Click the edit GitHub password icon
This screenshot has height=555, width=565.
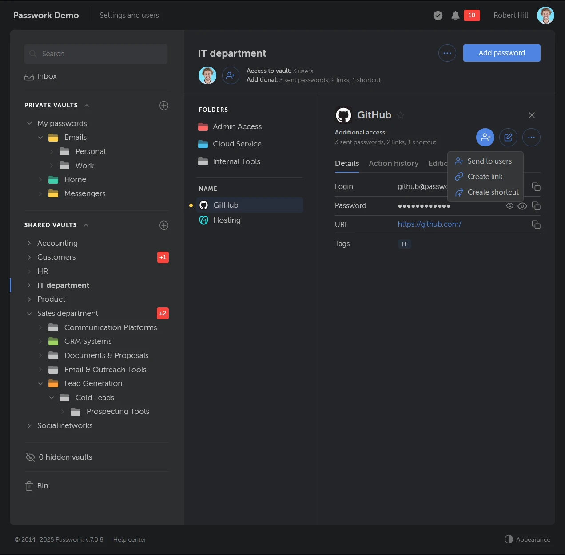(508, 138)
